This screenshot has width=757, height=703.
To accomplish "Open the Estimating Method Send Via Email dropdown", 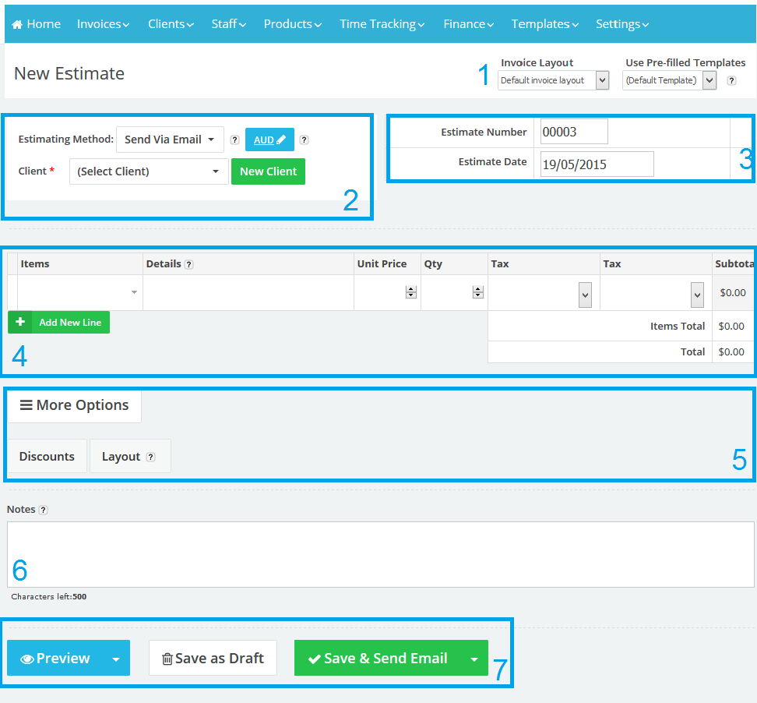I will [169, 140].
